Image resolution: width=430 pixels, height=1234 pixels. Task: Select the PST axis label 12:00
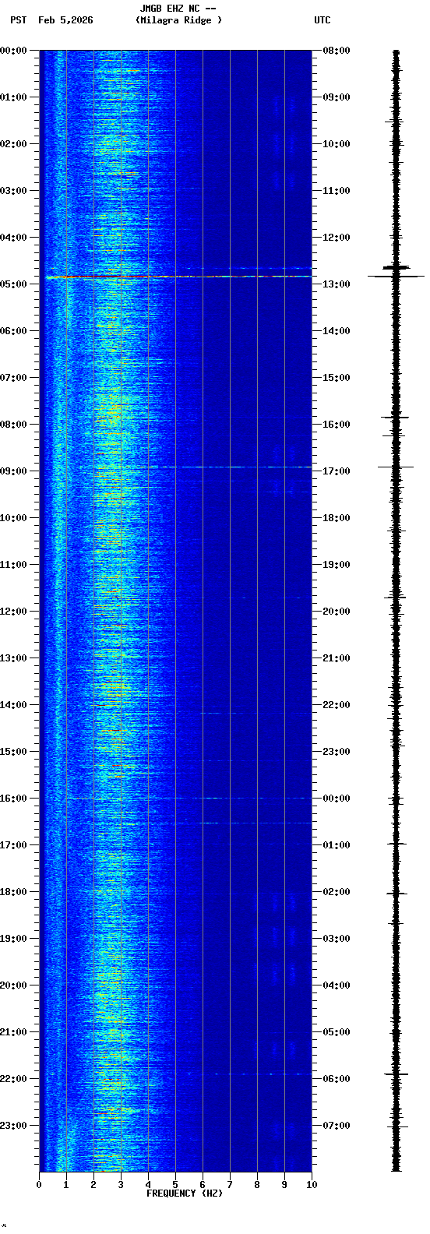tap(14, 612)
